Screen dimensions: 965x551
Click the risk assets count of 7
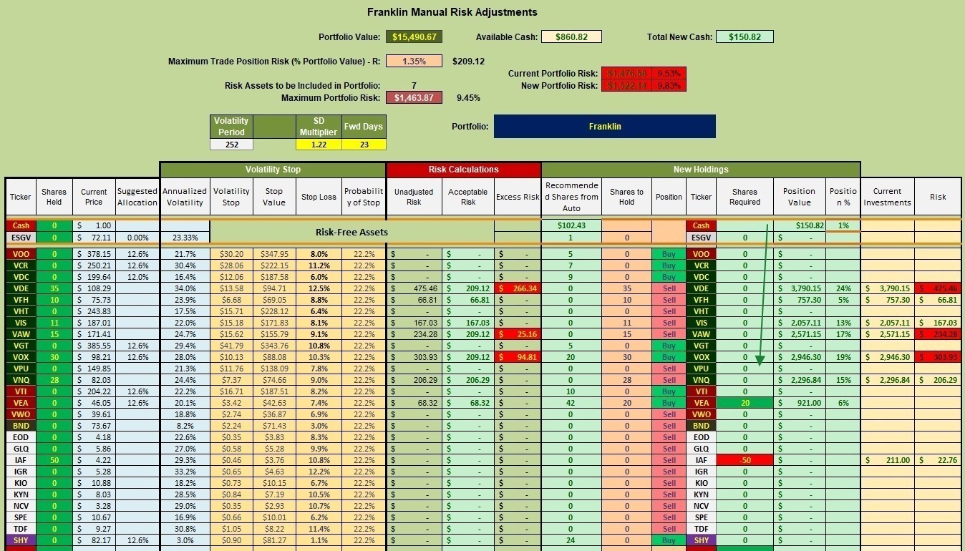(x=414, y=86)
